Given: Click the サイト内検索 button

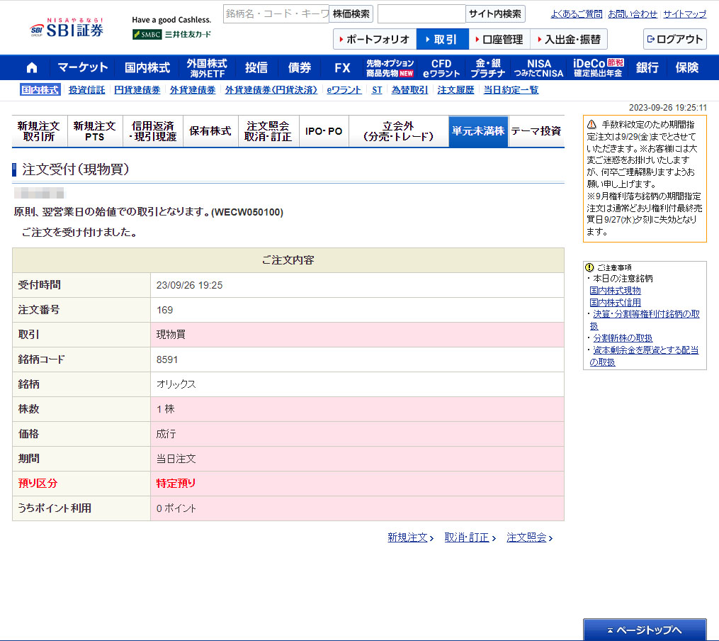Looking at the screenshot, I should coord(495,14).
